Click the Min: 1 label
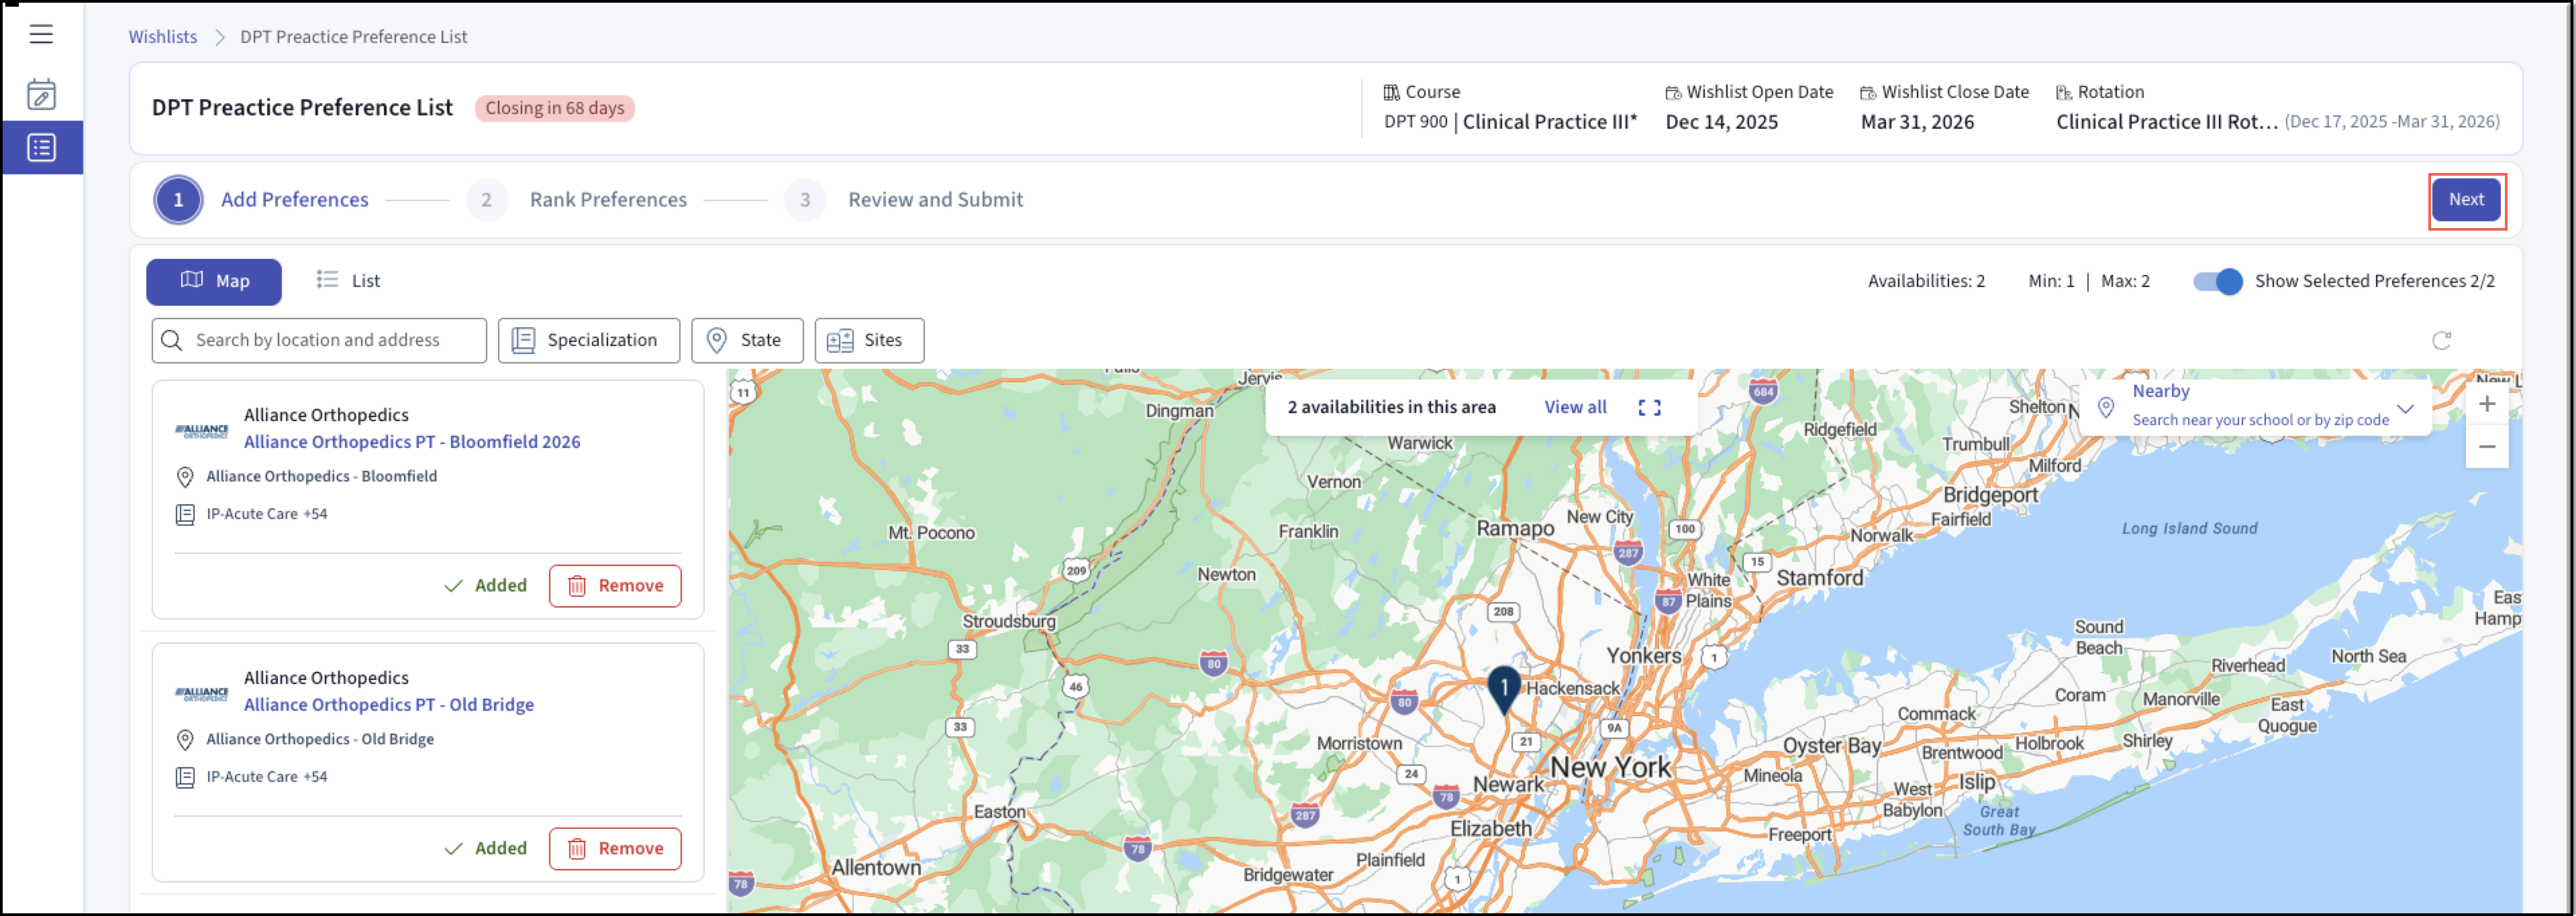Viewport: 2576px width, 916px height. [2051, 282]
